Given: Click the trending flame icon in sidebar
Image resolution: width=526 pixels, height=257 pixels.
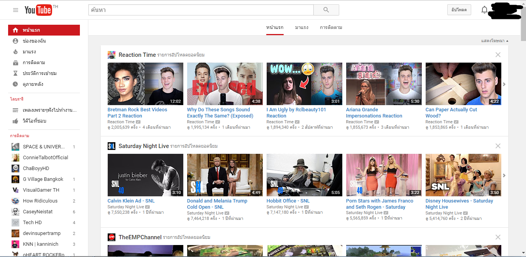Looking at the screenshot, I should point(15,52).
